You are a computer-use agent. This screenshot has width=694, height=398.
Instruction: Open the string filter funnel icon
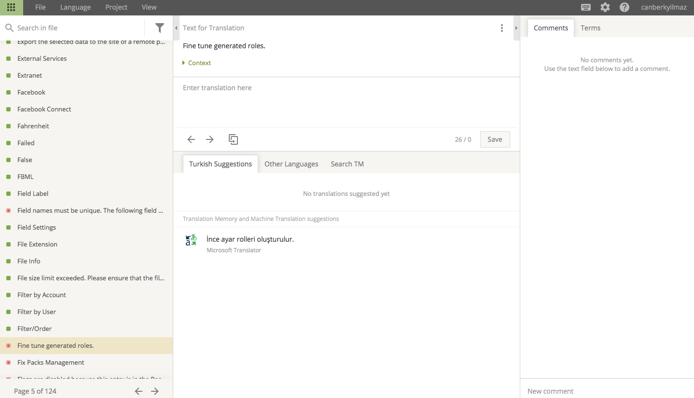pos(159,28)
